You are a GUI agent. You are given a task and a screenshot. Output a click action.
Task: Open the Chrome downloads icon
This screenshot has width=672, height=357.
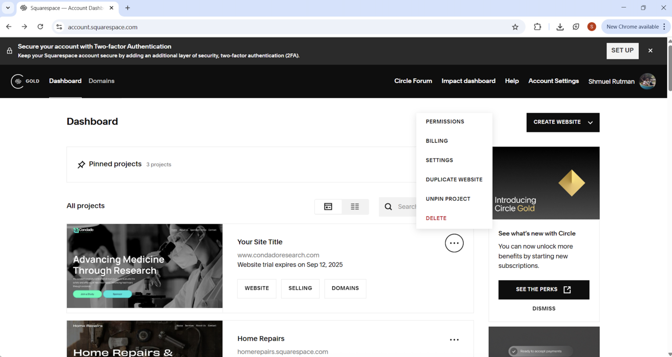pyautogui.click(x=560, y=27)
